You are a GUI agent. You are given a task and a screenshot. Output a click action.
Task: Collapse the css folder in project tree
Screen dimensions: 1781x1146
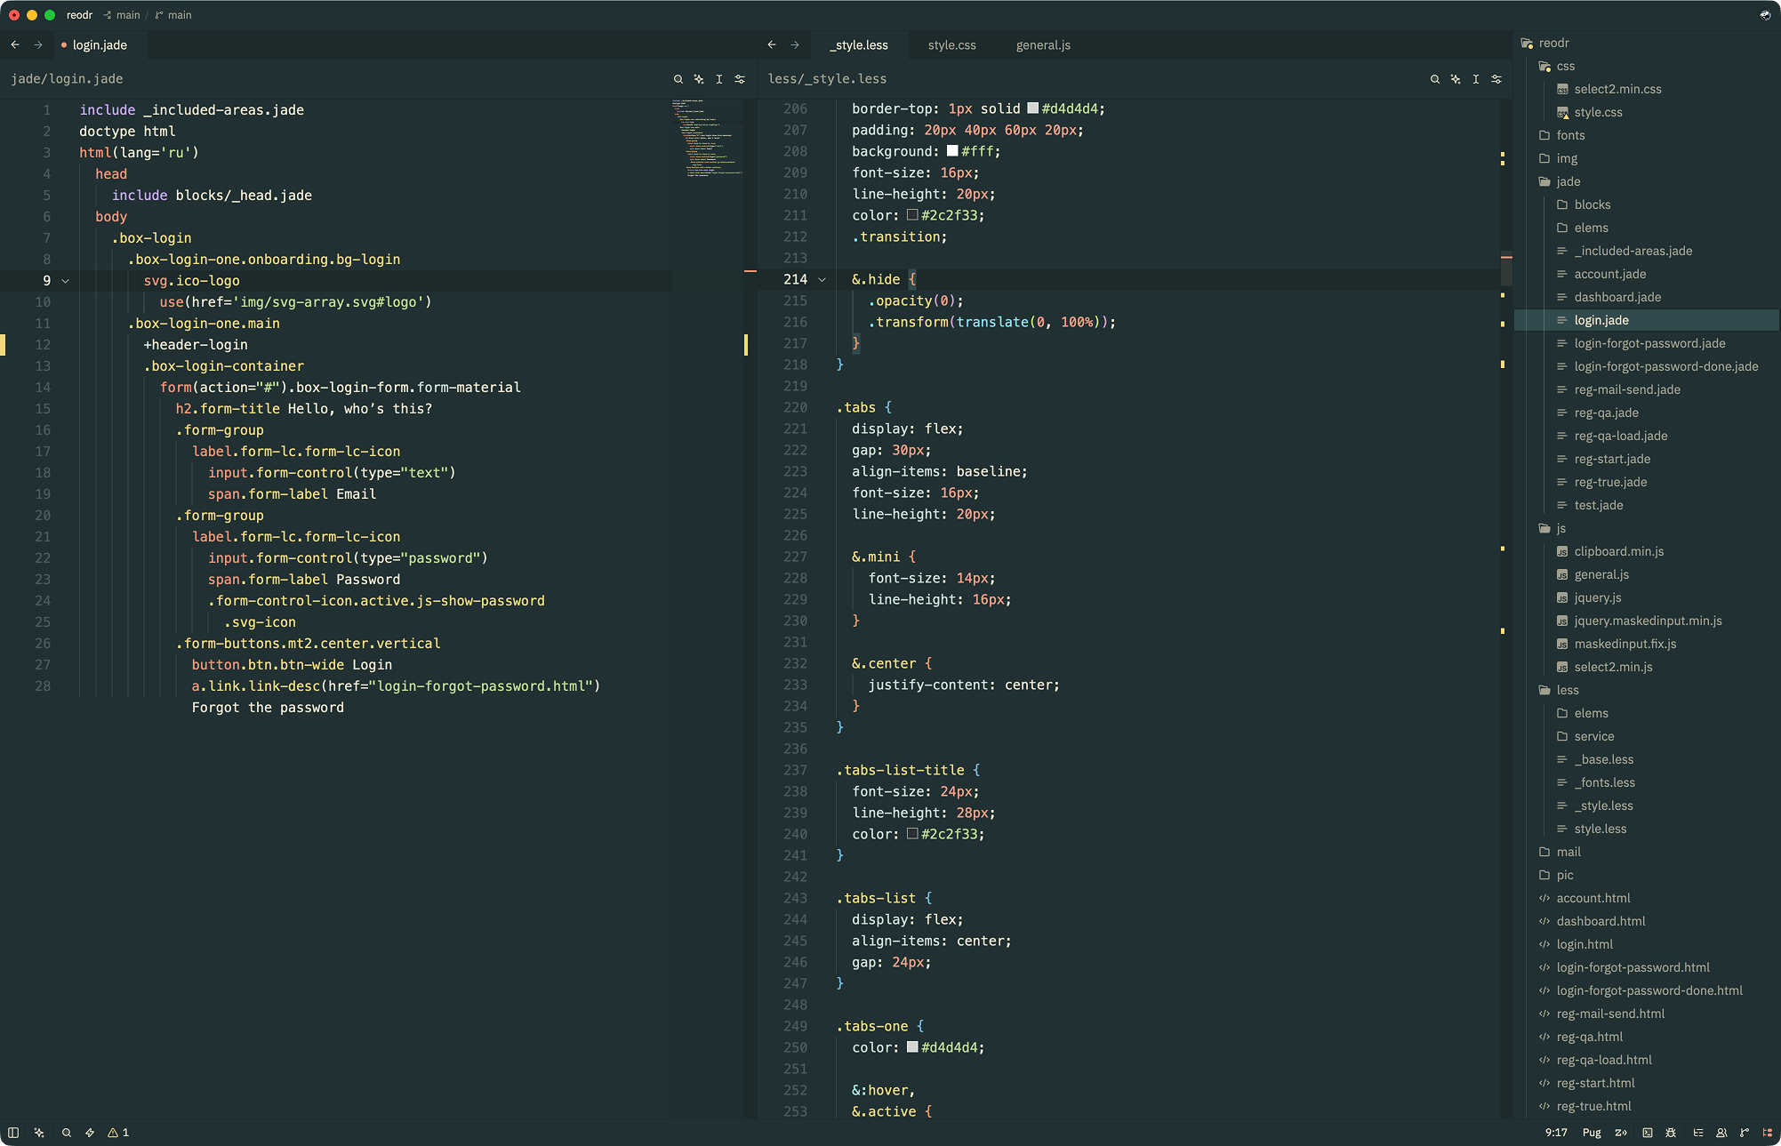[x=1556, y=66]
